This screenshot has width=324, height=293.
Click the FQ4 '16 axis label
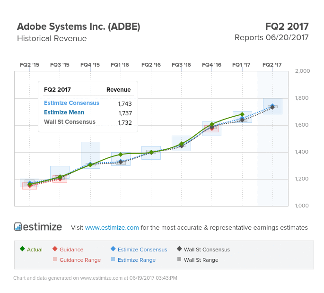pyautogui.click(x=211, y=65)
